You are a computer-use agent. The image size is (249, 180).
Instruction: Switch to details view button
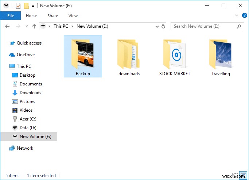[x=235, y=175]
